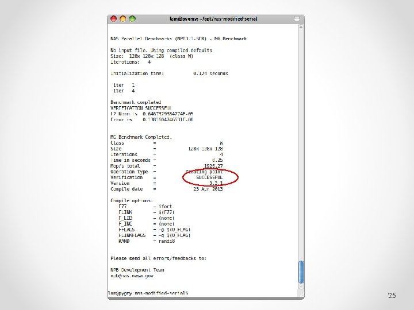The image size is (414, 310).
Task: Click the RAND = randi8 line
Action: tap(147, 241)
